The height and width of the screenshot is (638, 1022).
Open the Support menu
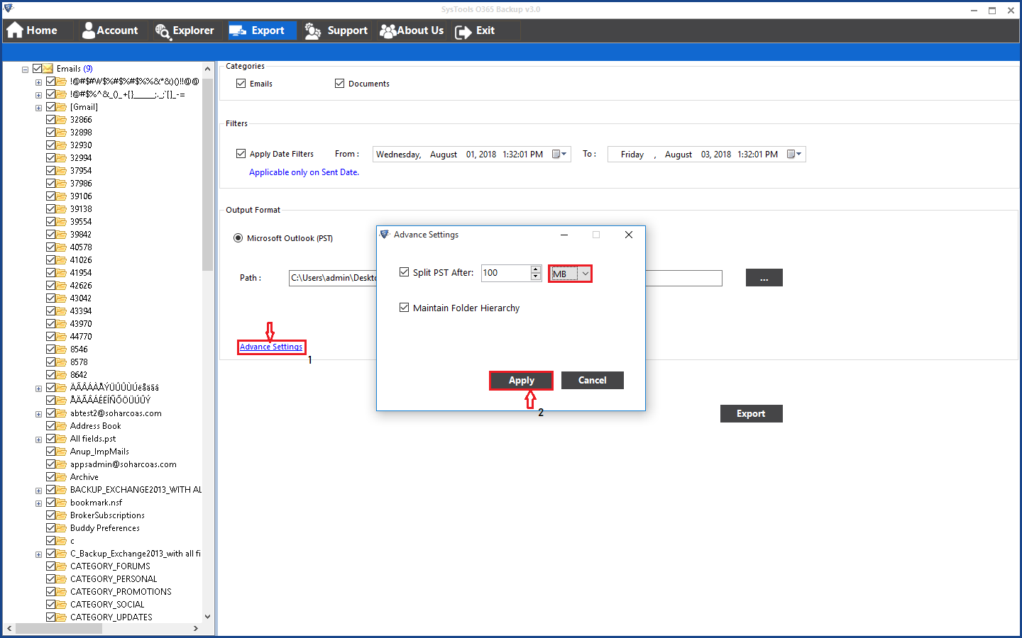[x=336, y=30]
